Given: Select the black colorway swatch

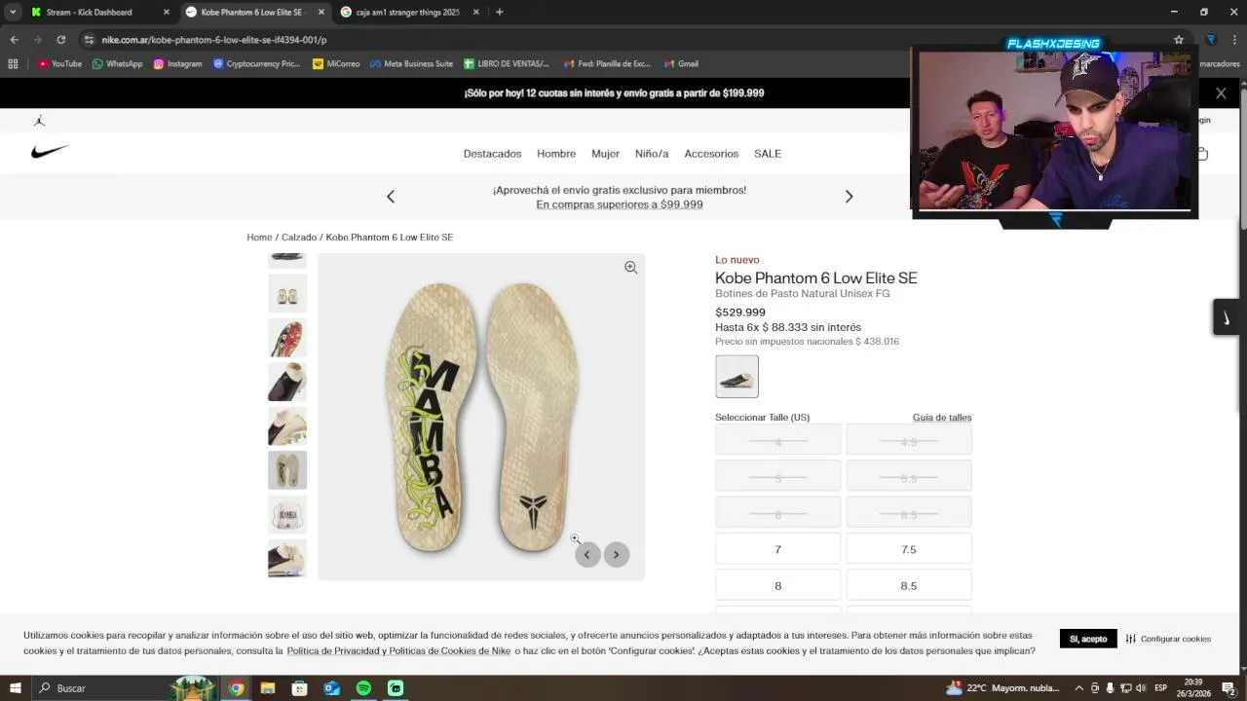Looking at the screenshot, I should pos(737,376).
